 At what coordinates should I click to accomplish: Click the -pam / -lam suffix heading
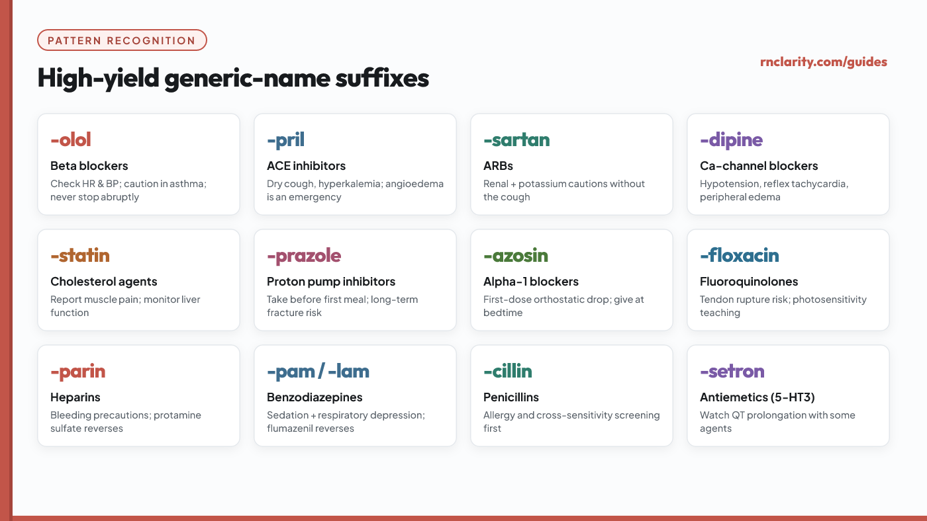tap(318, 372)
